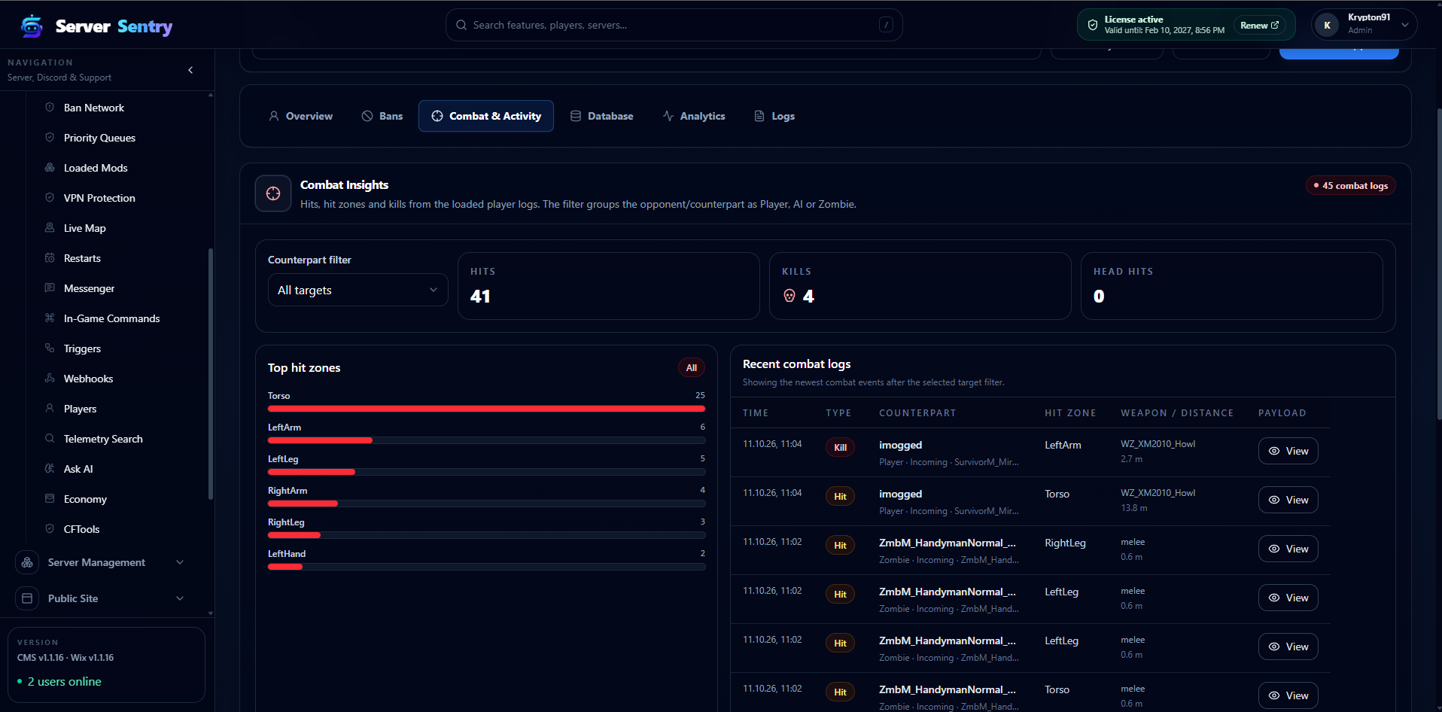Open VPN Protection settings
1442x712 pixels.
[99, 198]
